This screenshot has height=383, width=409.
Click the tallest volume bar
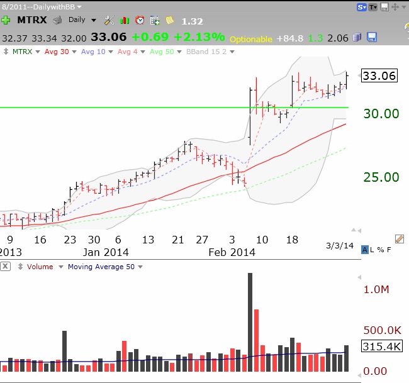point(250,322)
